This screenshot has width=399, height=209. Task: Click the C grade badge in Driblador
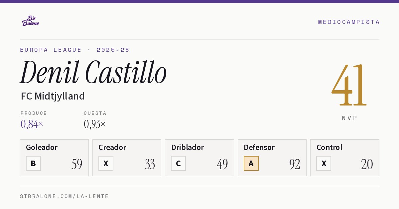[178, 163]
